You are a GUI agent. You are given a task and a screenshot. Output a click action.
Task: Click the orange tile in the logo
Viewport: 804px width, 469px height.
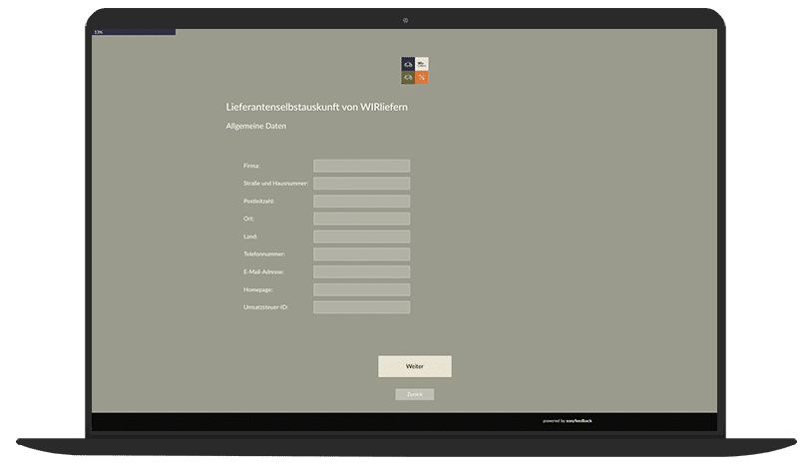pyautogui.click(x=422, y=78)
